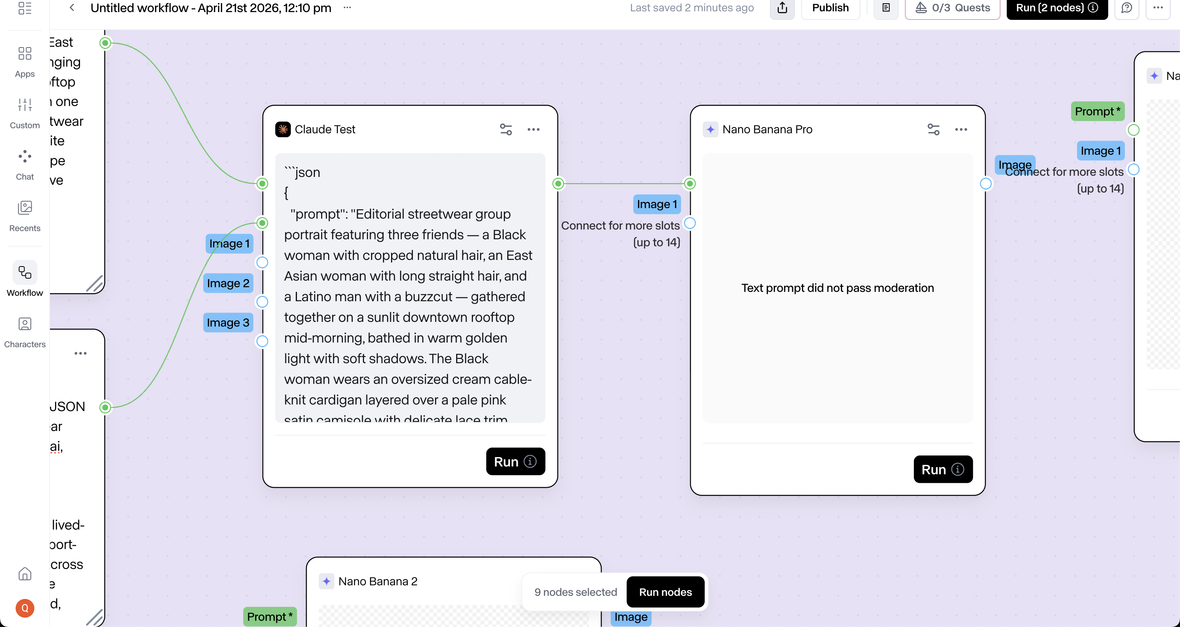The width and height of the screenshot is (1180, 627).
Task: Click Nano Banana Pro Image 1 input port
Action: tap(690, 223)
